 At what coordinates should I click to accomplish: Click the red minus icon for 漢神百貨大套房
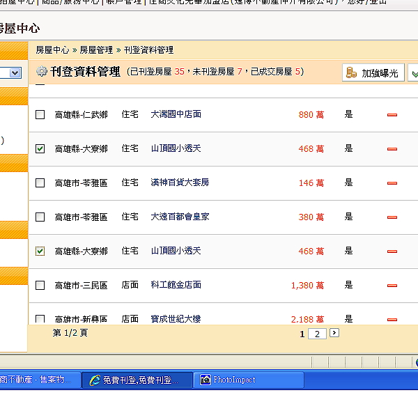click(x=392, y=183)
